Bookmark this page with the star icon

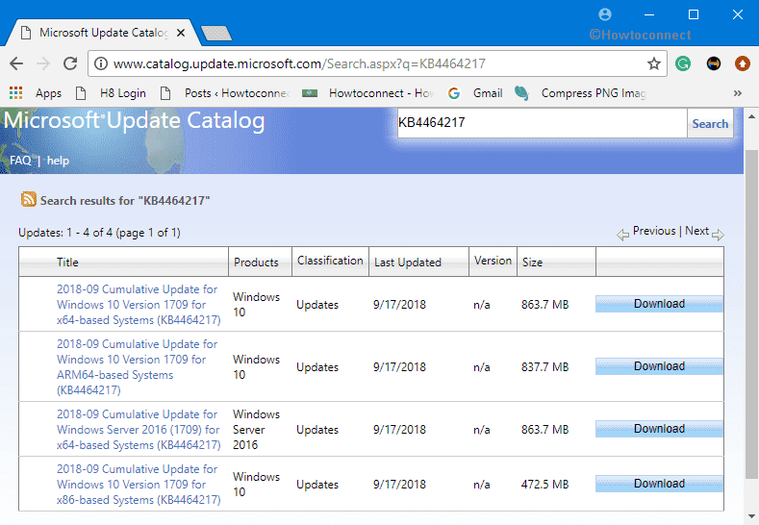pos(654,63)
